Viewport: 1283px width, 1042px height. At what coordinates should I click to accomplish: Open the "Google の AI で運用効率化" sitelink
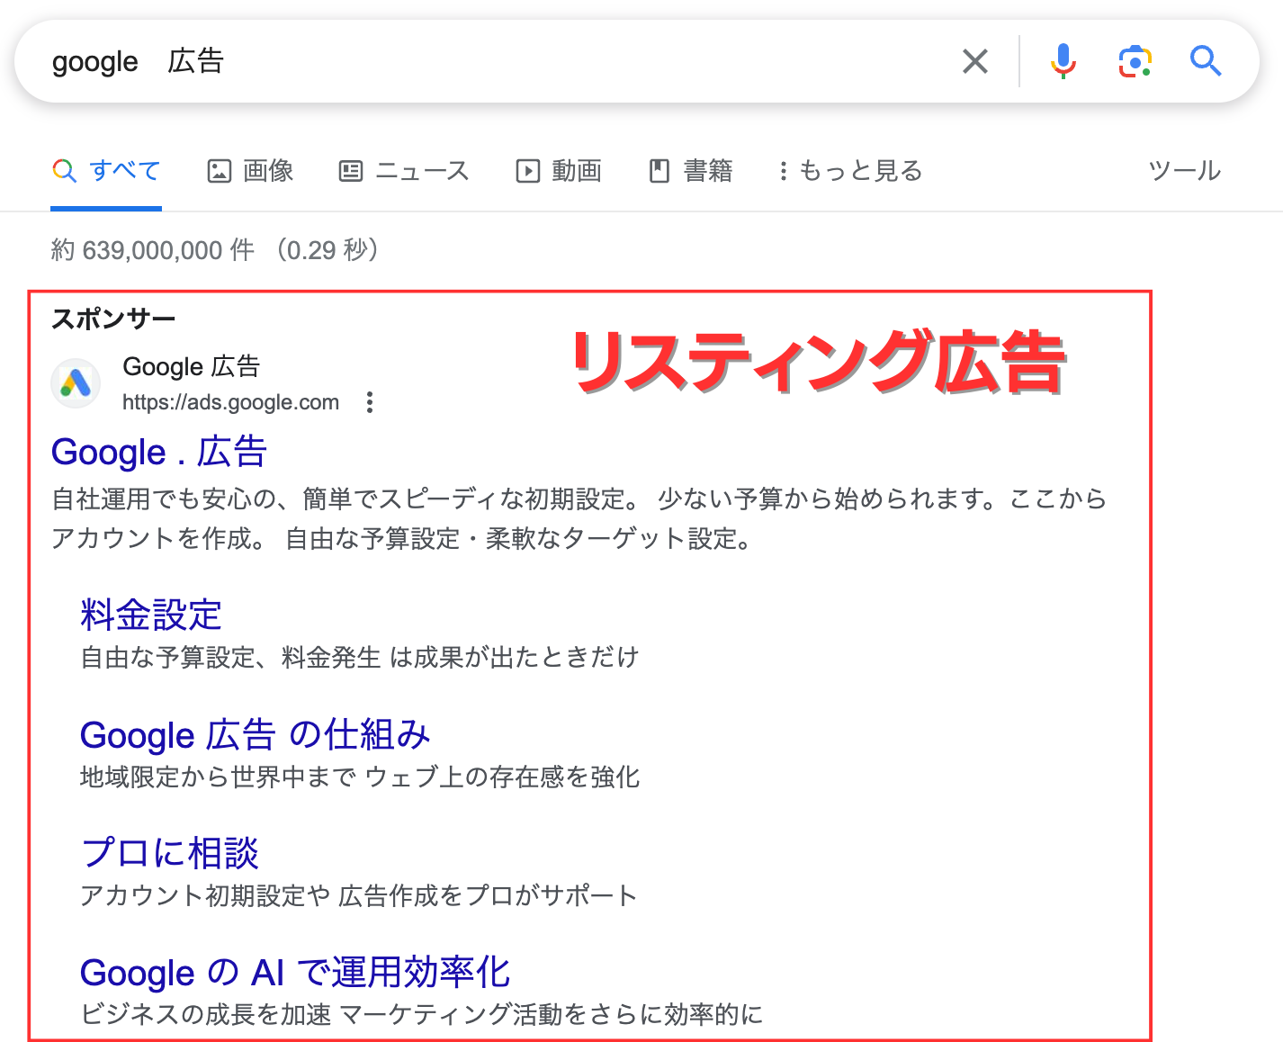tap(295, 973)
